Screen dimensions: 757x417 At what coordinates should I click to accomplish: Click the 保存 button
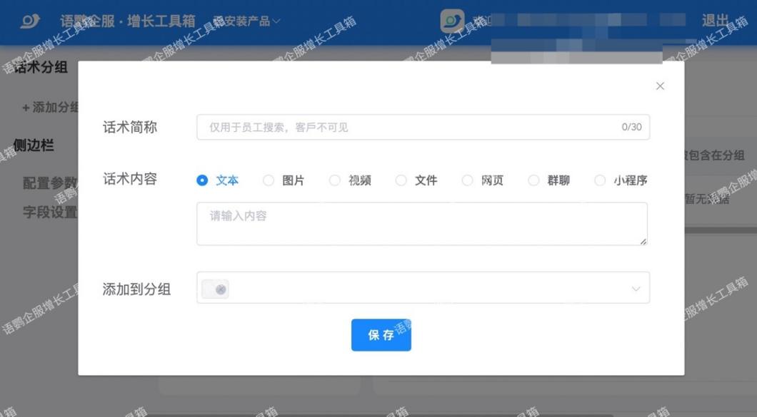pos(381,335)
